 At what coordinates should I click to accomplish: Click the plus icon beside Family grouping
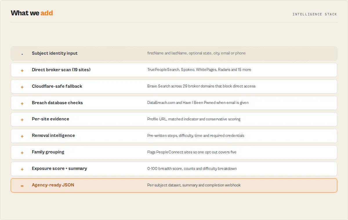pyautogui.click(x=22, y=153)
